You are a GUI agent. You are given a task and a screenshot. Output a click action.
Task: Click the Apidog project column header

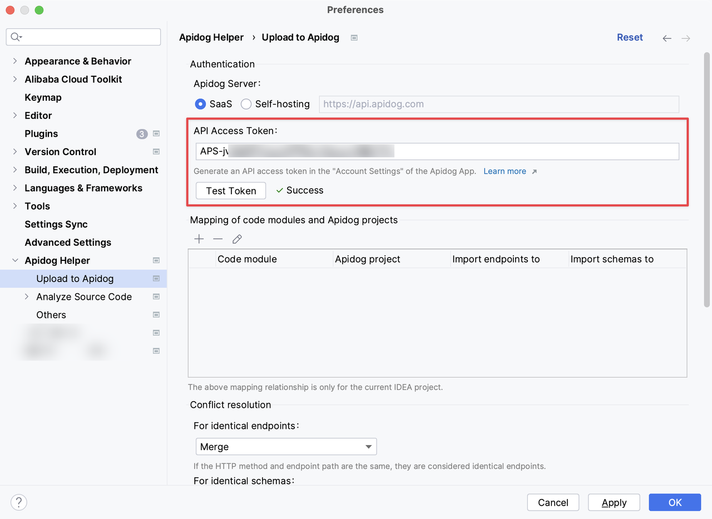(x=392, y=259)
